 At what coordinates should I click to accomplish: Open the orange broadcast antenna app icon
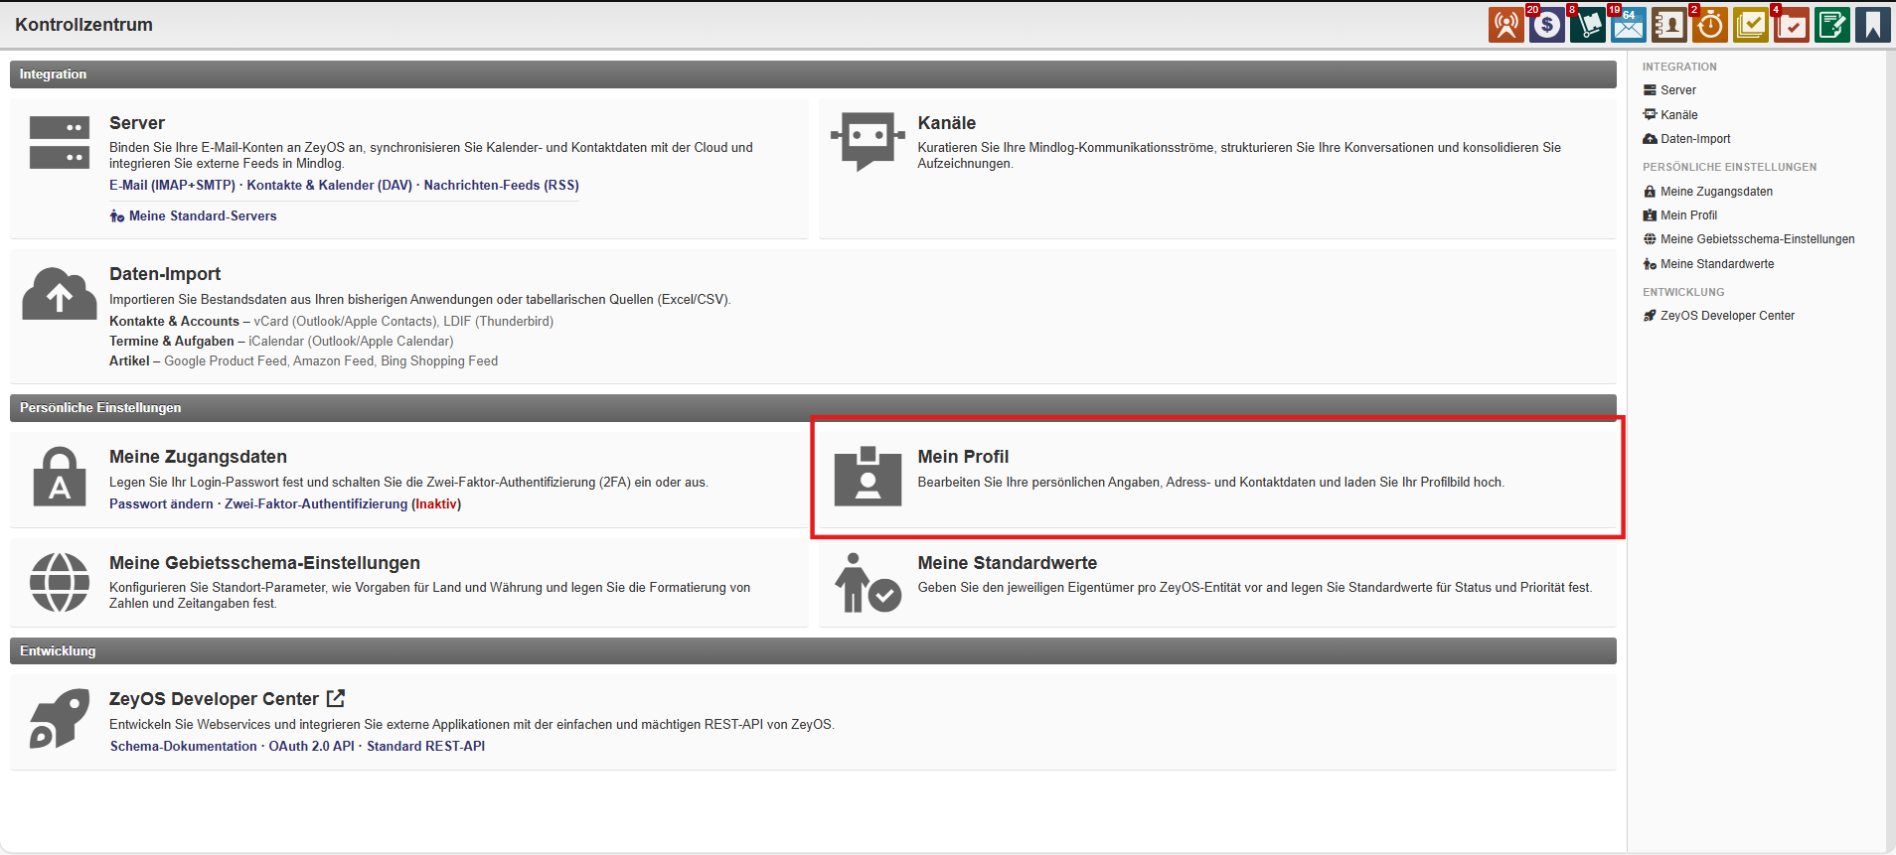[1505, 25]
